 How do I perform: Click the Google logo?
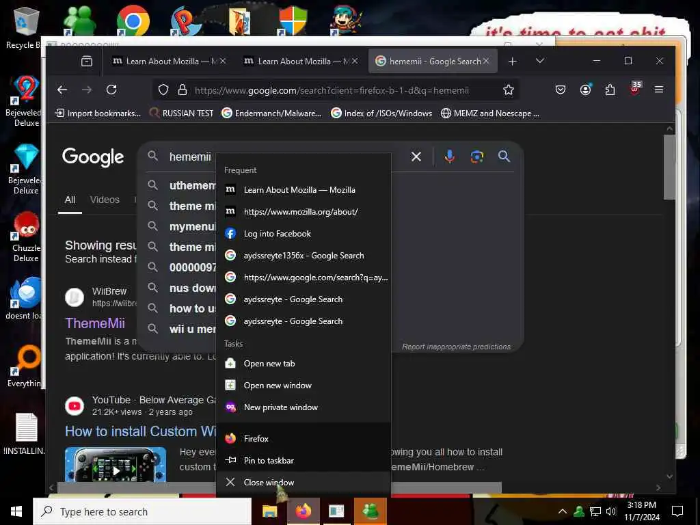point(93,157)
